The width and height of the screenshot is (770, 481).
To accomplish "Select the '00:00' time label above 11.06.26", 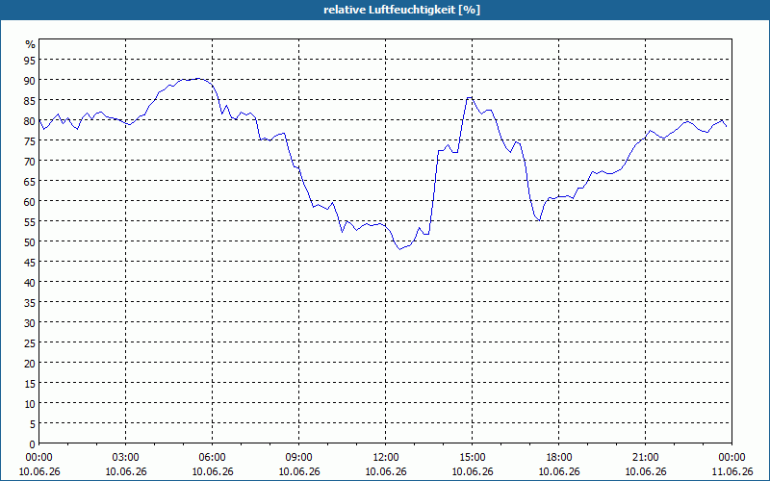I will pyautogui.click(x=731, y=458).
